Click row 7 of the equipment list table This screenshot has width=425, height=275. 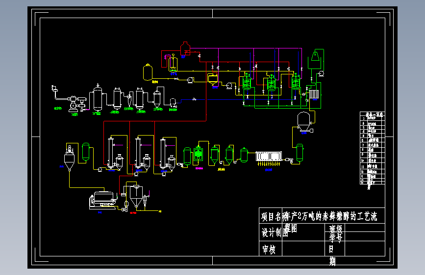(373, 145)
